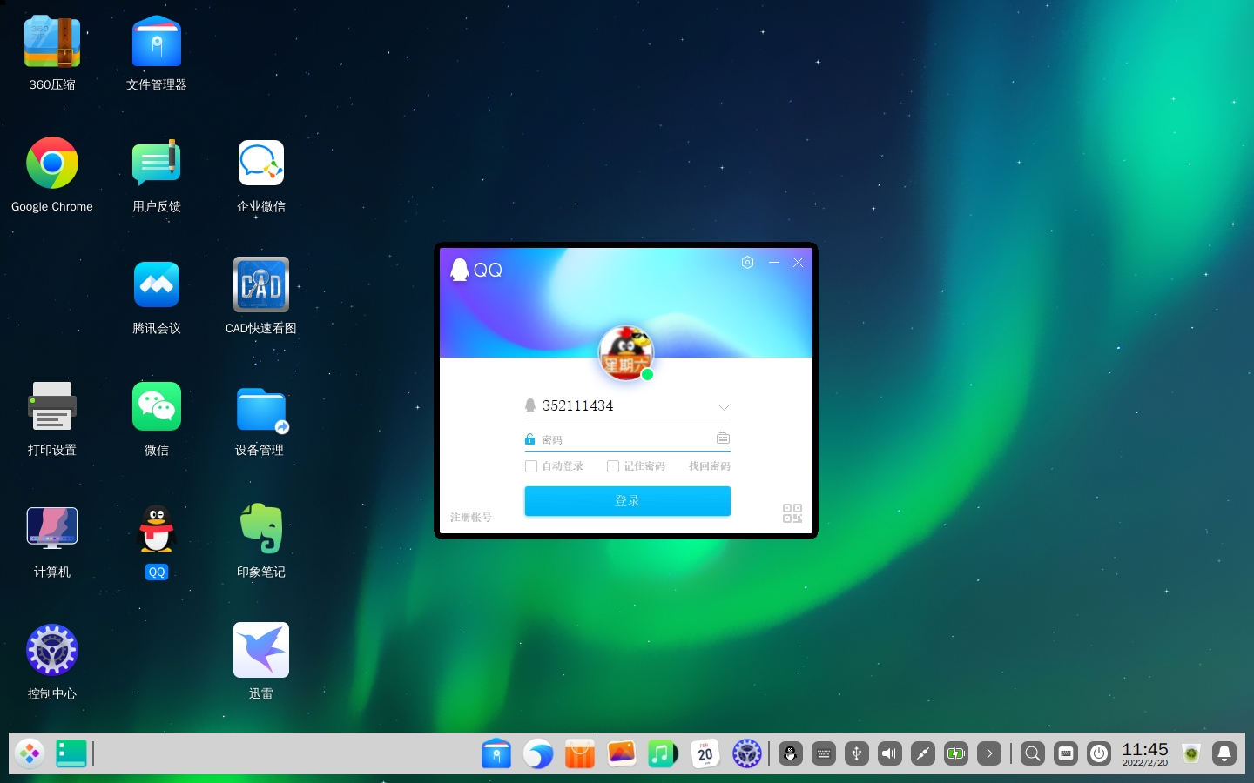Close the QQ login window
Screen dimensions: 1254x783
click(x=799, y=262)
